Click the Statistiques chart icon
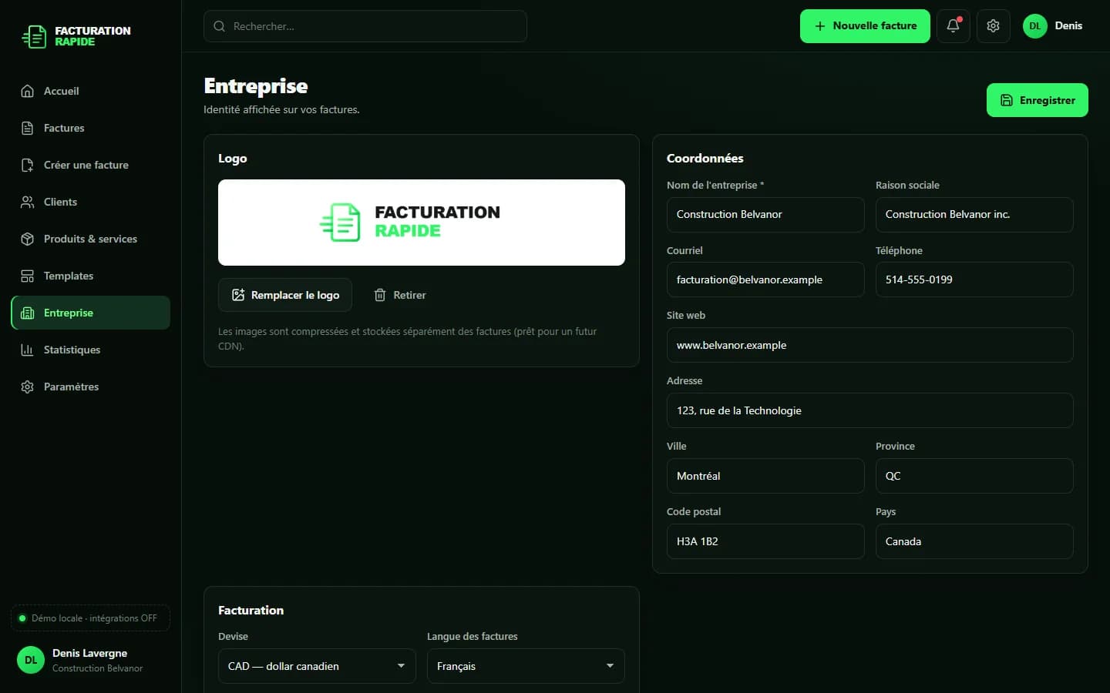The height and width of the screenshot is (693, 1110). tap(28, 350)
